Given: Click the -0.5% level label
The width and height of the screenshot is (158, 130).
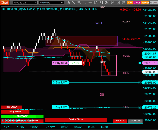Looking at the screenshot, I should point(126,73).
